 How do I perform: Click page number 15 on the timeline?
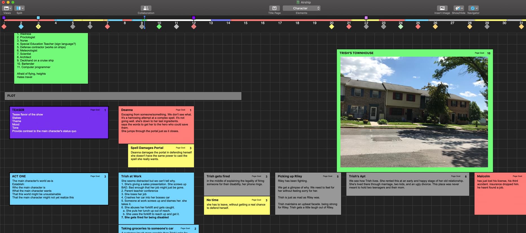point(245,23)
